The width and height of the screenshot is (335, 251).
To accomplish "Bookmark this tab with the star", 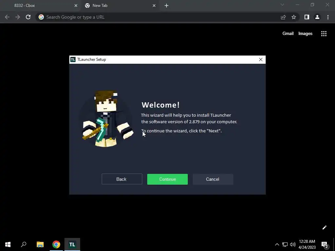I will tap(294, 17).
